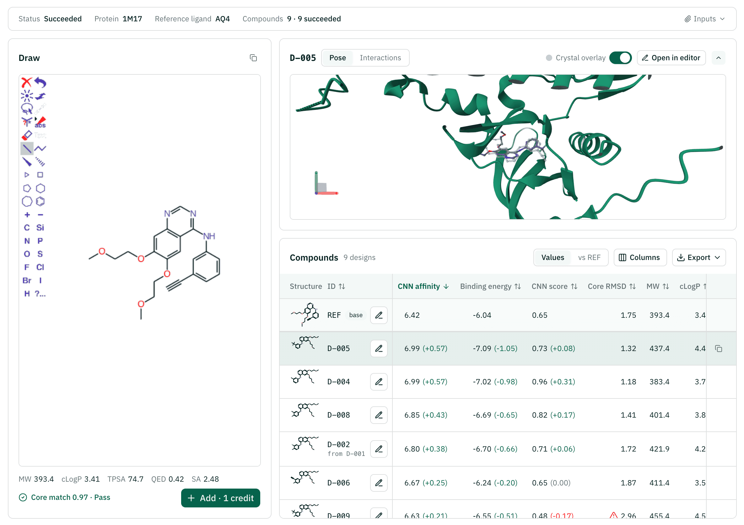The image size is (744, 525).
Task: Choose the eraser tool in Draw panel
Action: point(27,135)
